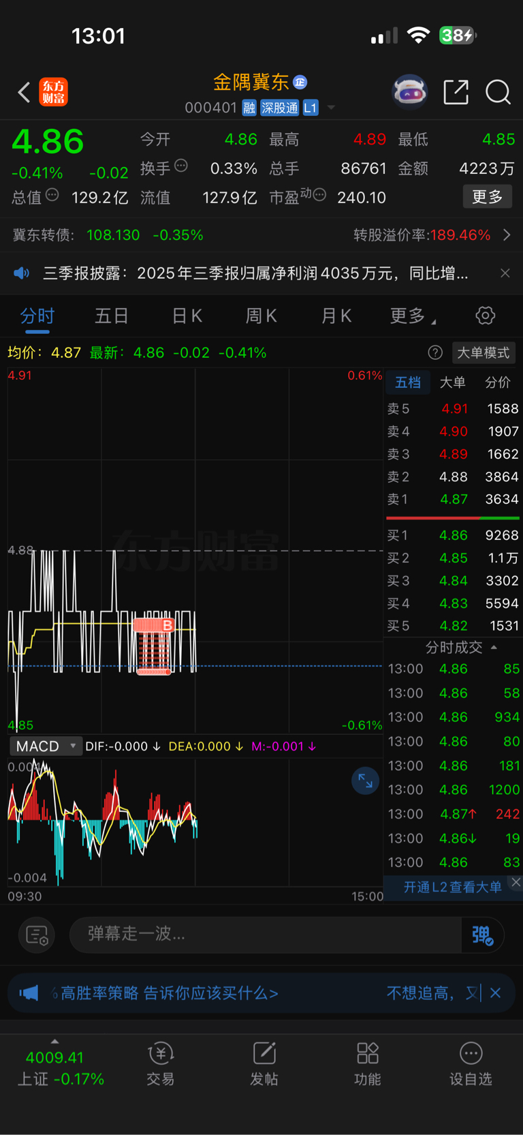Switch to 周K chart tab
The height and width of the screenshot is (1135, 523).
pyautogui.click(x=261, y=316)
